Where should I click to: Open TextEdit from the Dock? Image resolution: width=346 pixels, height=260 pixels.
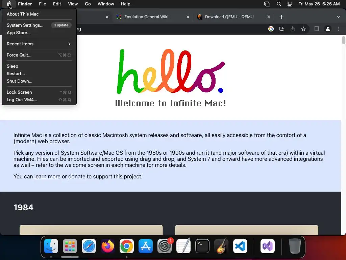tap(183, 246)
